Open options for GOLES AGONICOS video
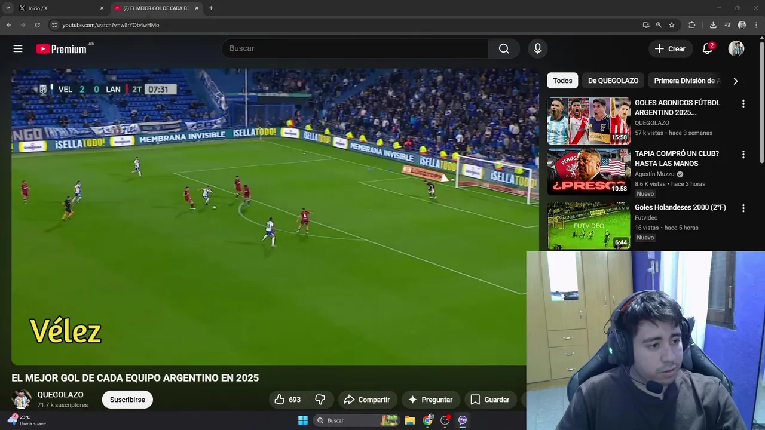765x430 pixels. [743, 103]
